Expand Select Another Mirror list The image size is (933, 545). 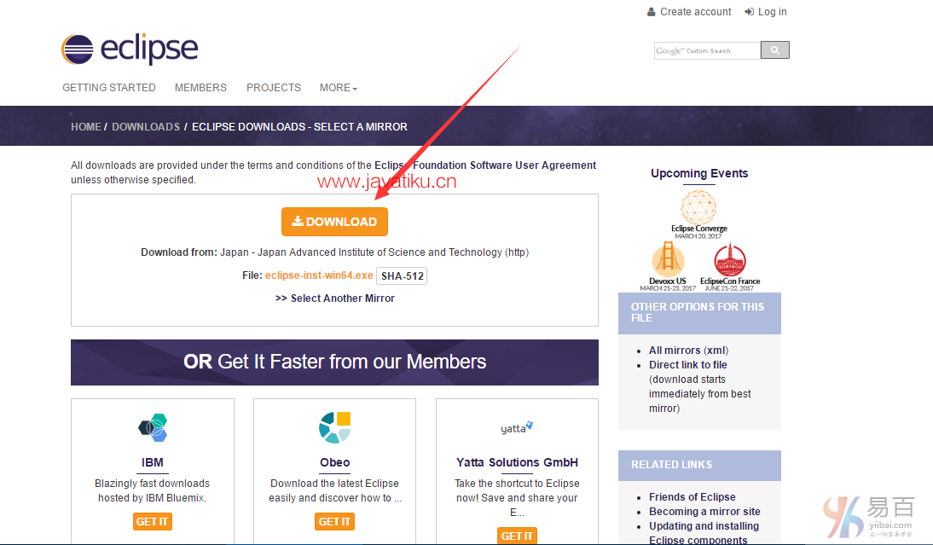[x=335, y=299]
